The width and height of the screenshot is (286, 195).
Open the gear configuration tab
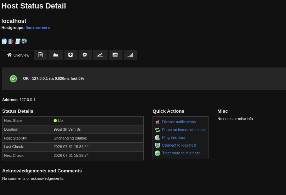(85, 55)
